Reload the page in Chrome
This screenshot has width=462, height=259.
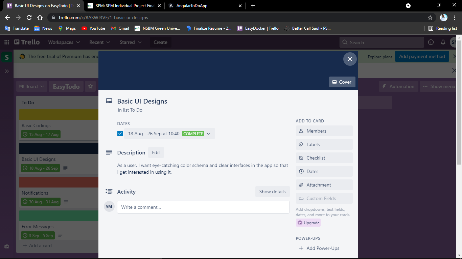click(x=29, y=18)
